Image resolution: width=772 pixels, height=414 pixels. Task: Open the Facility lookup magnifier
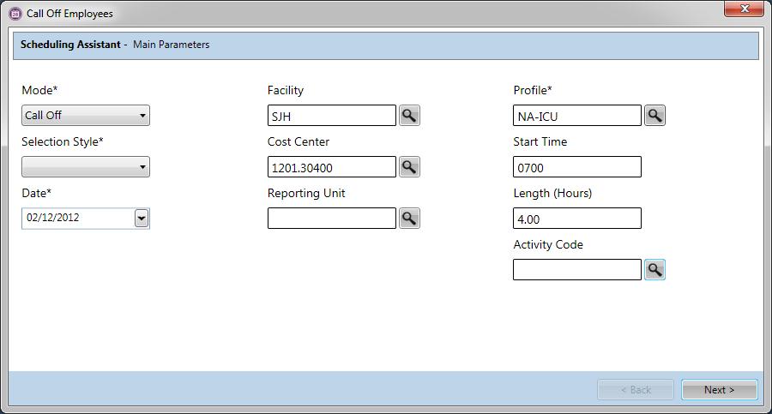point(409,116)
